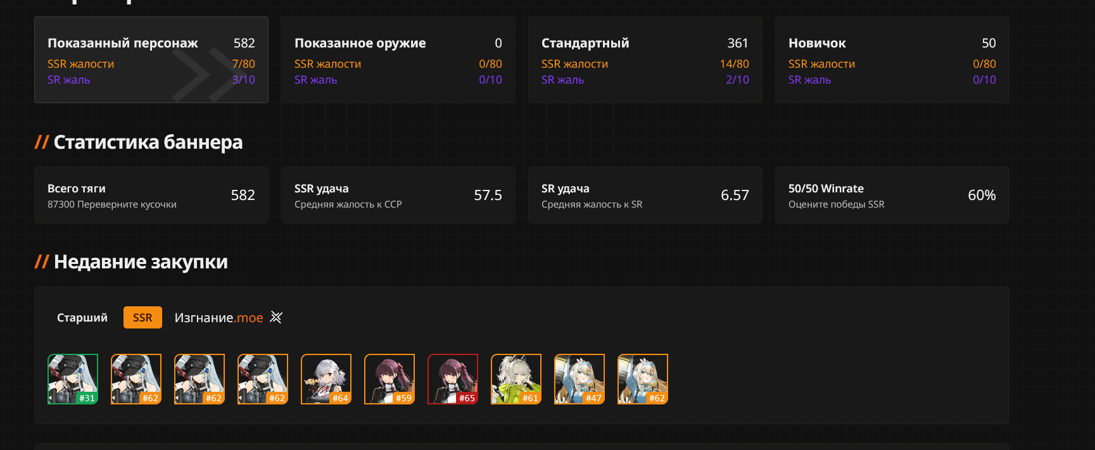Click the SSR удача statistic card
This screenshot has height=450, width=1095.
[x=398, y=195]
